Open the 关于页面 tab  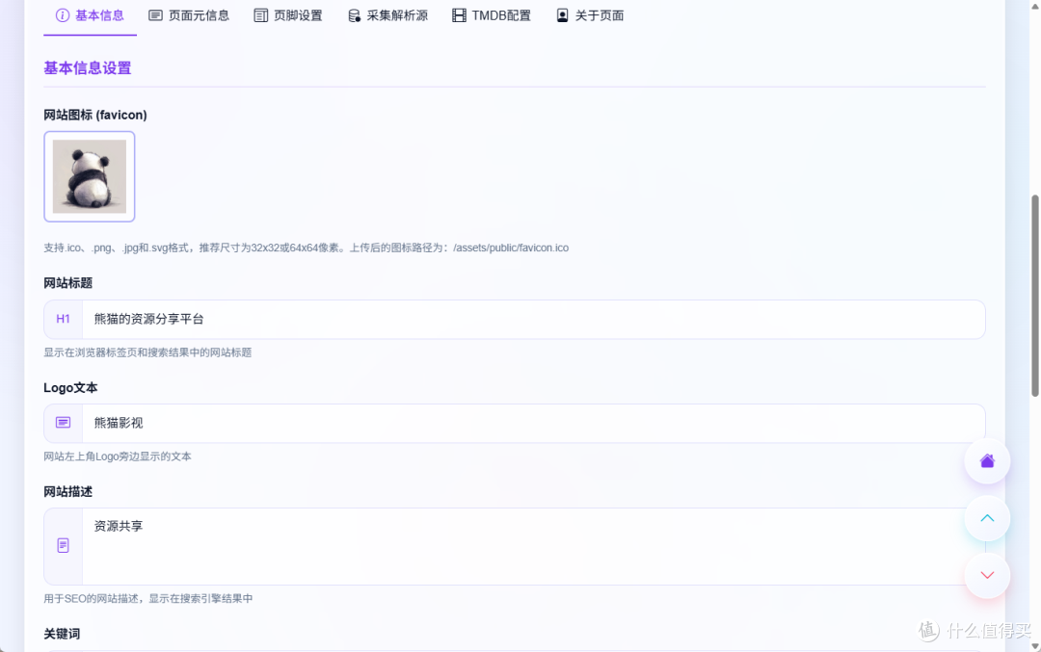click(x=590, y=15)
